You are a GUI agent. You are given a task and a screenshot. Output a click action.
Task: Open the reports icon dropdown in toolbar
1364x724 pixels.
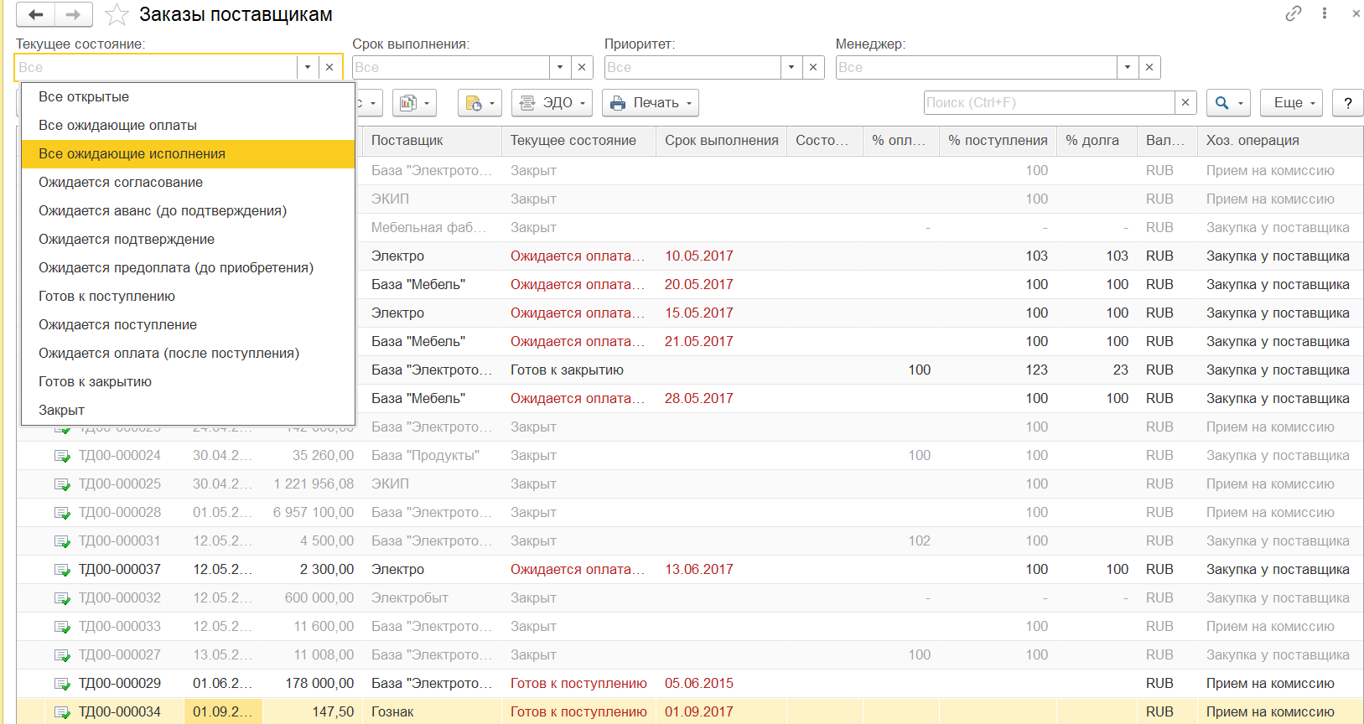414,103
